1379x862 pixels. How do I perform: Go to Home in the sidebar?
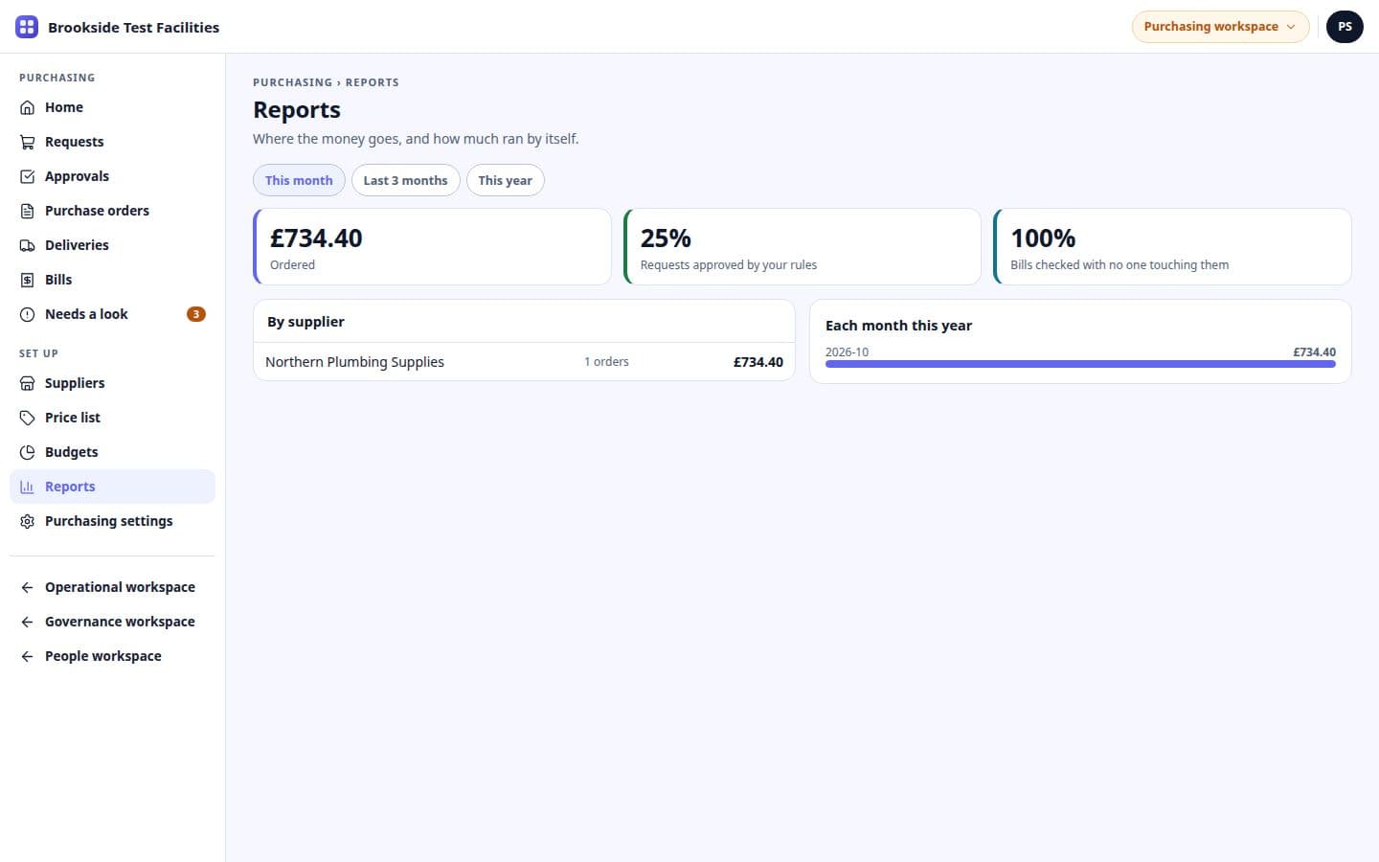click(112, 107)
